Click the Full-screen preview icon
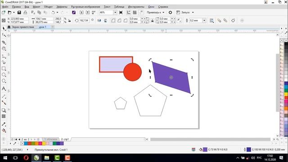Screen dimensions: 288x162 point(121,13)
